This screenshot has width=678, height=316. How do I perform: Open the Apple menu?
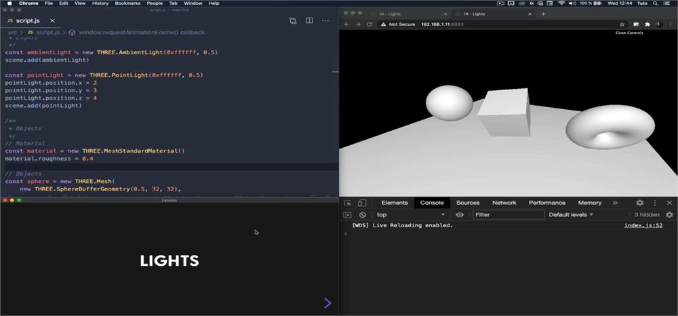[9, 3]
